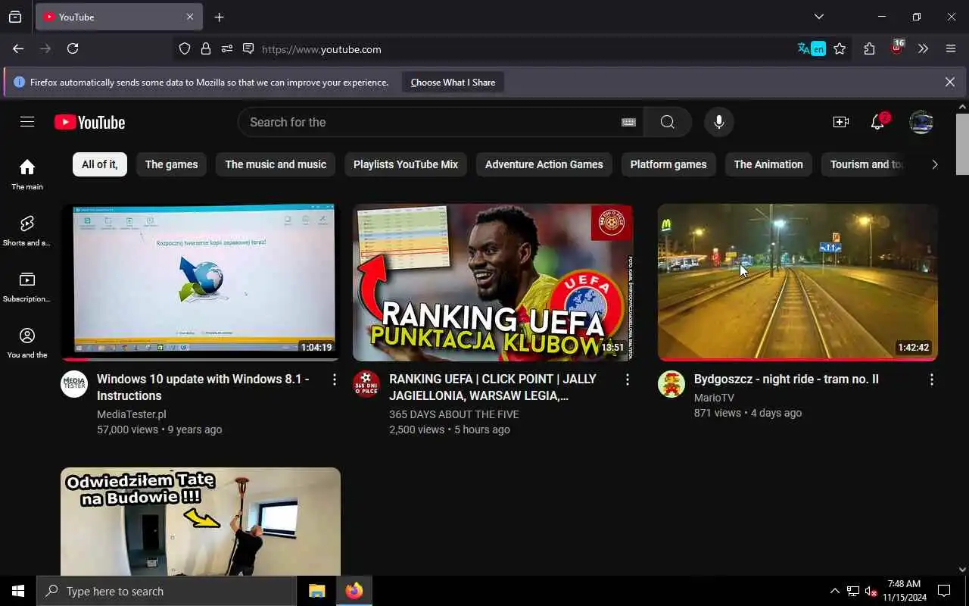969x606 pixels.
Task: Dismiss the Firefox data notification bar
Action: click(x=949, y=82)
